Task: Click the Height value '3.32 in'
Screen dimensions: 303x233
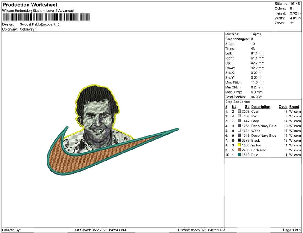Action: (x=295, y=13)
